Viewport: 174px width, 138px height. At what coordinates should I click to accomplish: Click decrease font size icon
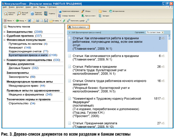pyautogui.click(x=87, y=21)
